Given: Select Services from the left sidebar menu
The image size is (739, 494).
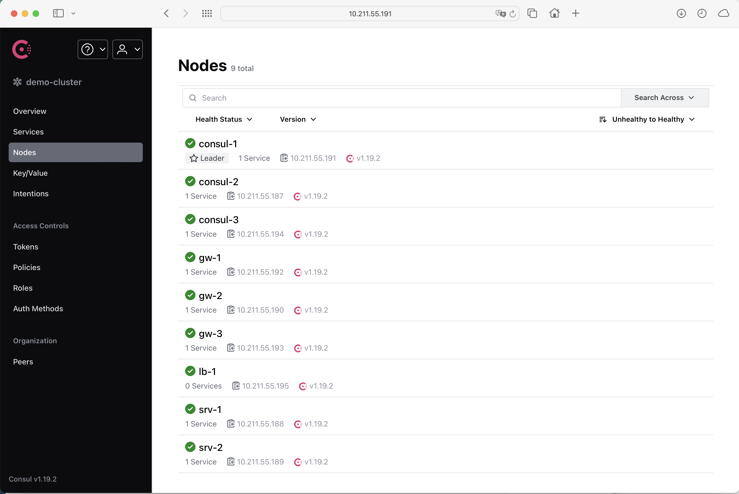Looking at the screenshot, I should coord(29,132).
